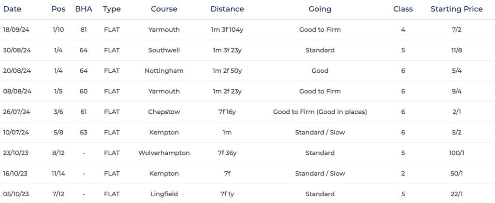Click Good to Firm (Good in places)
Image resolution: width=495 pixels, height=203 pixels.
coord(320,112)
